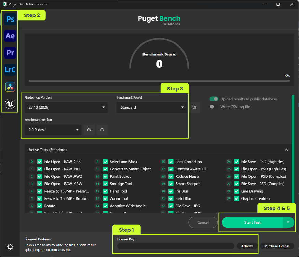The image size is (299, 257).
Task: Refresh the benchmark version list
Action: (102, 130)
